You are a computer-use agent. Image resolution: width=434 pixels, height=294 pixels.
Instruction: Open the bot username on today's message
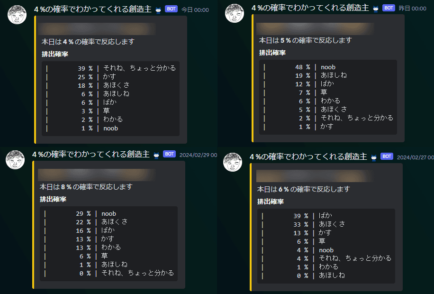tap(92, 9)
